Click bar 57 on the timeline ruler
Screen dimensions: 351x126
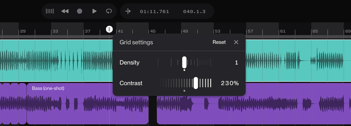pos(250,31)
